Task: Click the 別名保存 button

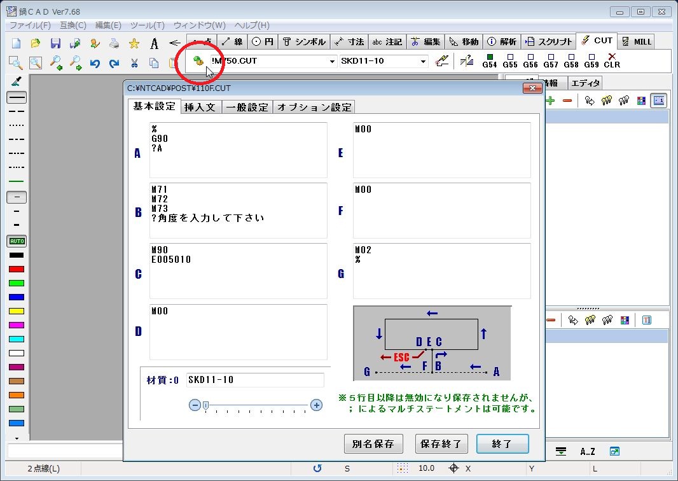Action: (x=373, y=444)
